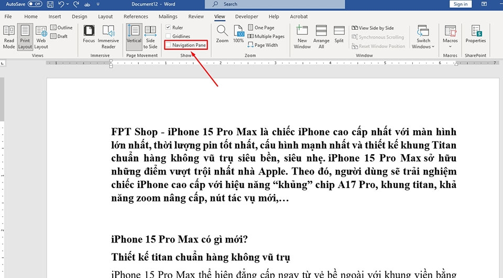Open the Help tab
This screenshot has height=278, width=503.
(x=274, y=16)
